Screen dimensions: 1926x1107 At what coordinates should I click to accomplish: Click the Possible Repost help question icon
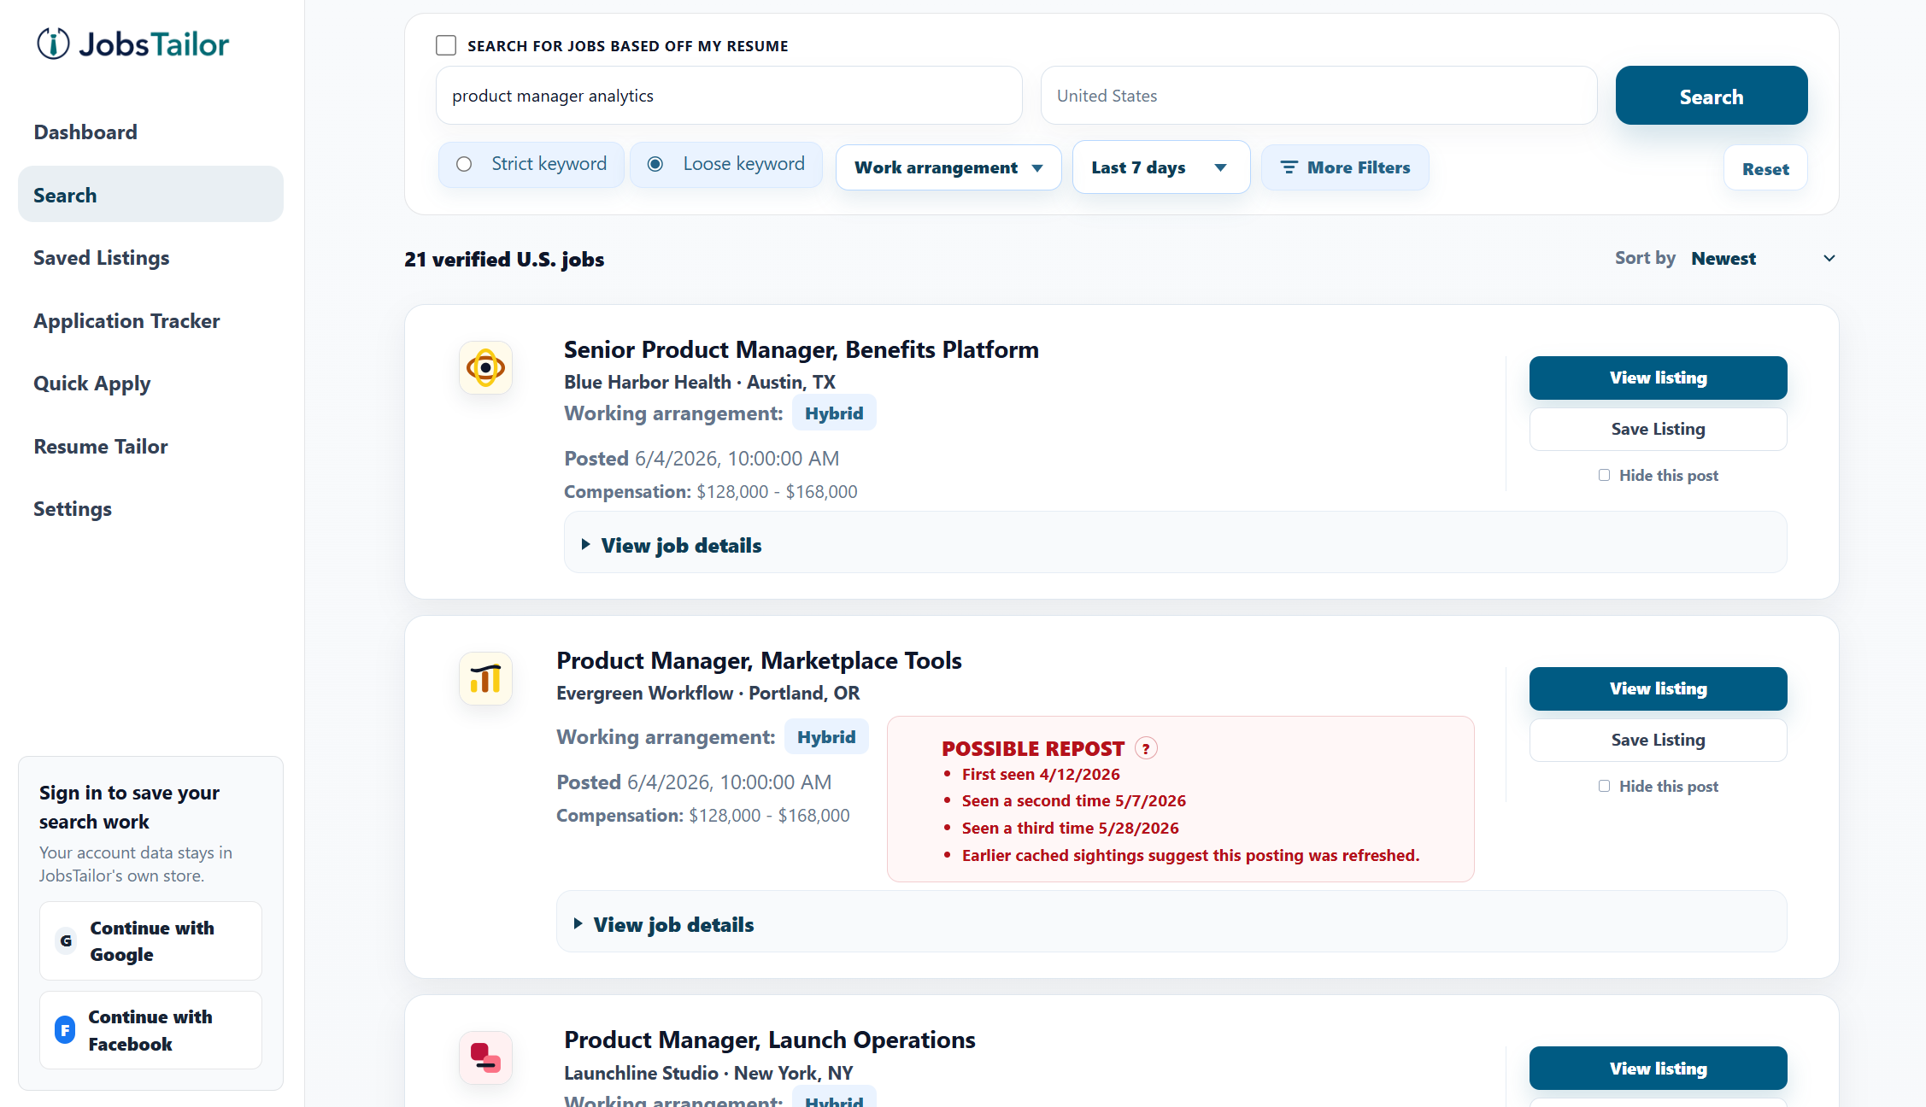(x=1146, y=748)
